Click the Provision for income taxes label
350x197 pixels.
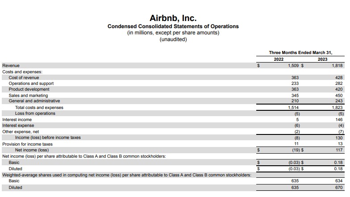(x=27, y=144)
